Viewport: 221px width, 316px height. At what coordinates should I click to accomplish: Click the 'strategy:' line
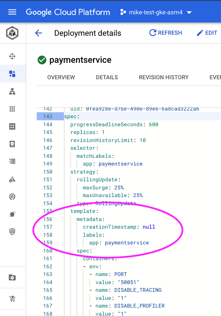tap(84, 172)
